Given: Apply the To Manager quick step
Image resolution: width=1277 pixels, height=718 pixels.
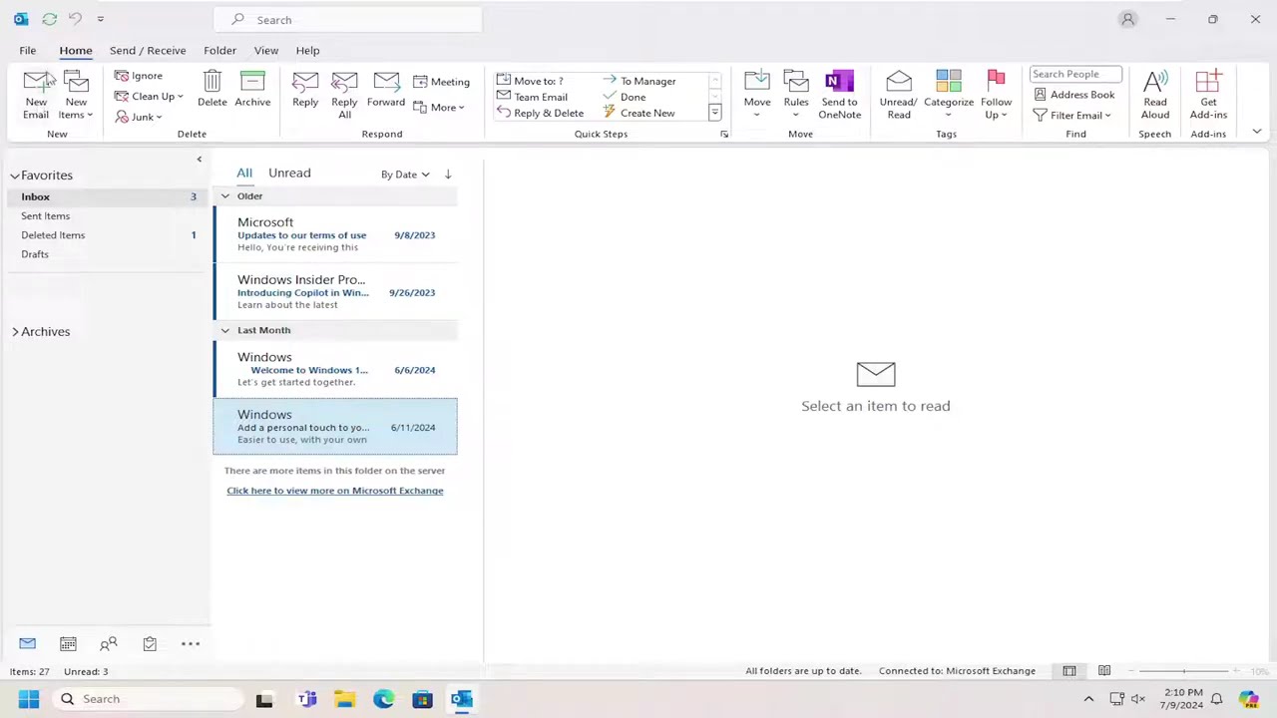Looking at the screenshot, I should click(x=638, y=81).
